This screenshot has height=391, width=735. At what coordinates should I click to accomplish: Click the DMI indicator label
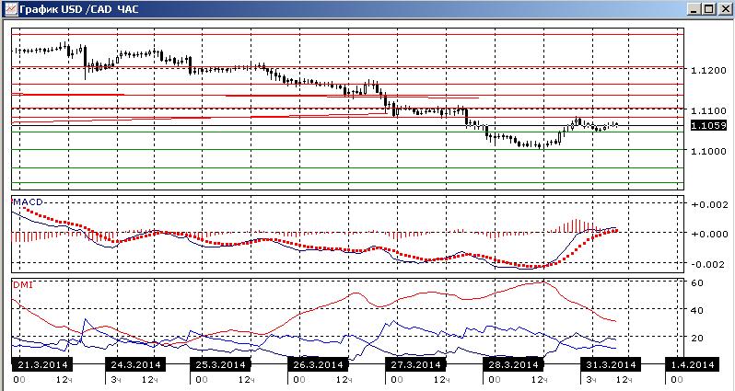(x=23, y=284)
